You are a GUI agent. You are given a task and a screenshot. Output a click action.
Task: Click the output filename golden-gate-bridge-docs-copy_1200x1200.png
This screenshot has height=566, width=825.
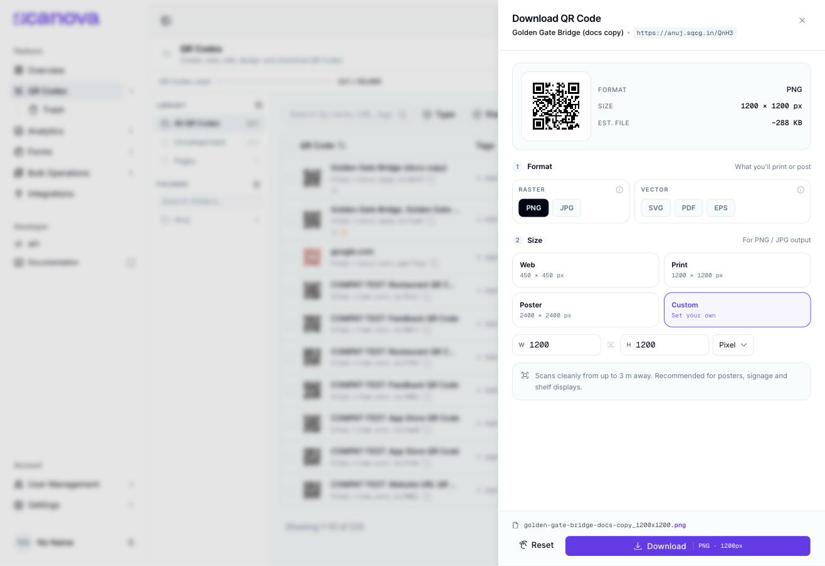click(605, 525)
